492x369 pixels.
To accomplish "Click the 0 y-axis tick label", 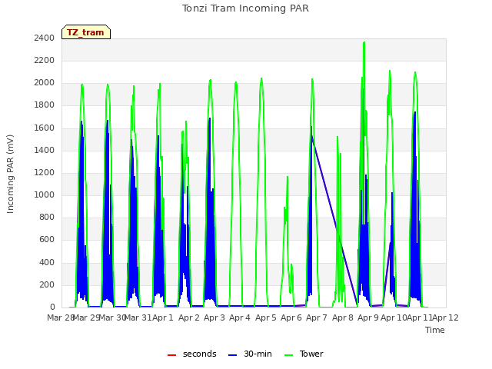I will coord(52,307).
